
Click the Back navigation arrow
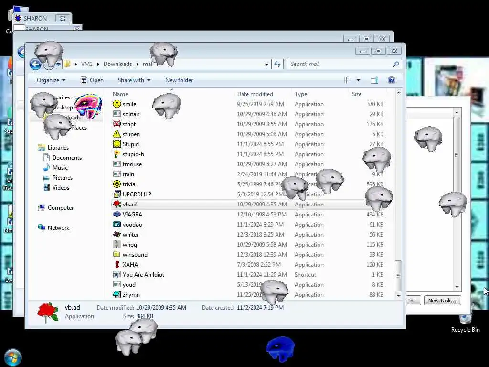click(35, 65)
